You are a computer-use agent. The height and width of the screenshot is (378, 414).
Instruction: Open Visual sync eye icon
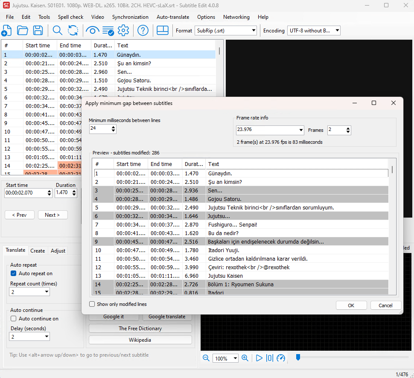[x=93, y=31]
